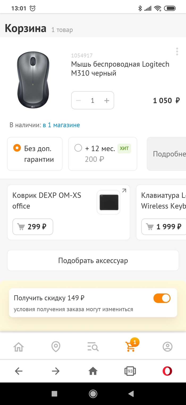The width and height of the screenshot is (186, 405).
Task: Tap the home icon in the store navigation
Action: pyautogui.click(x=19, y=347)
